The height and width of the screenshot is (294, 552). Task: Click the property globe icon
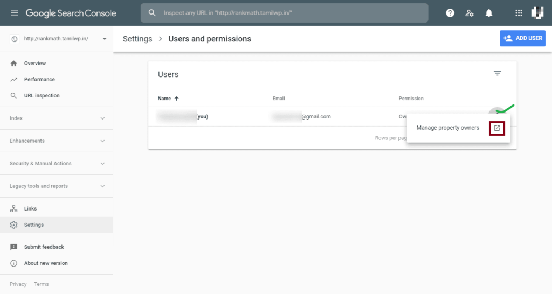click(15, 39)
